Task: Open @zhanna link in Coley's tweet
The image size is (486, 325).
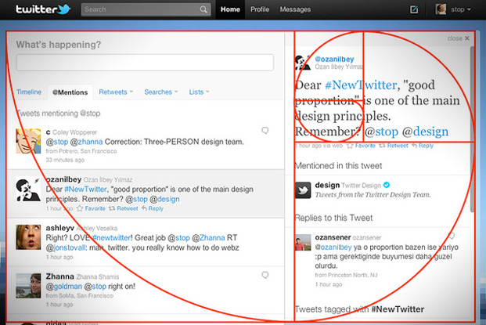Action: point(86,142)
